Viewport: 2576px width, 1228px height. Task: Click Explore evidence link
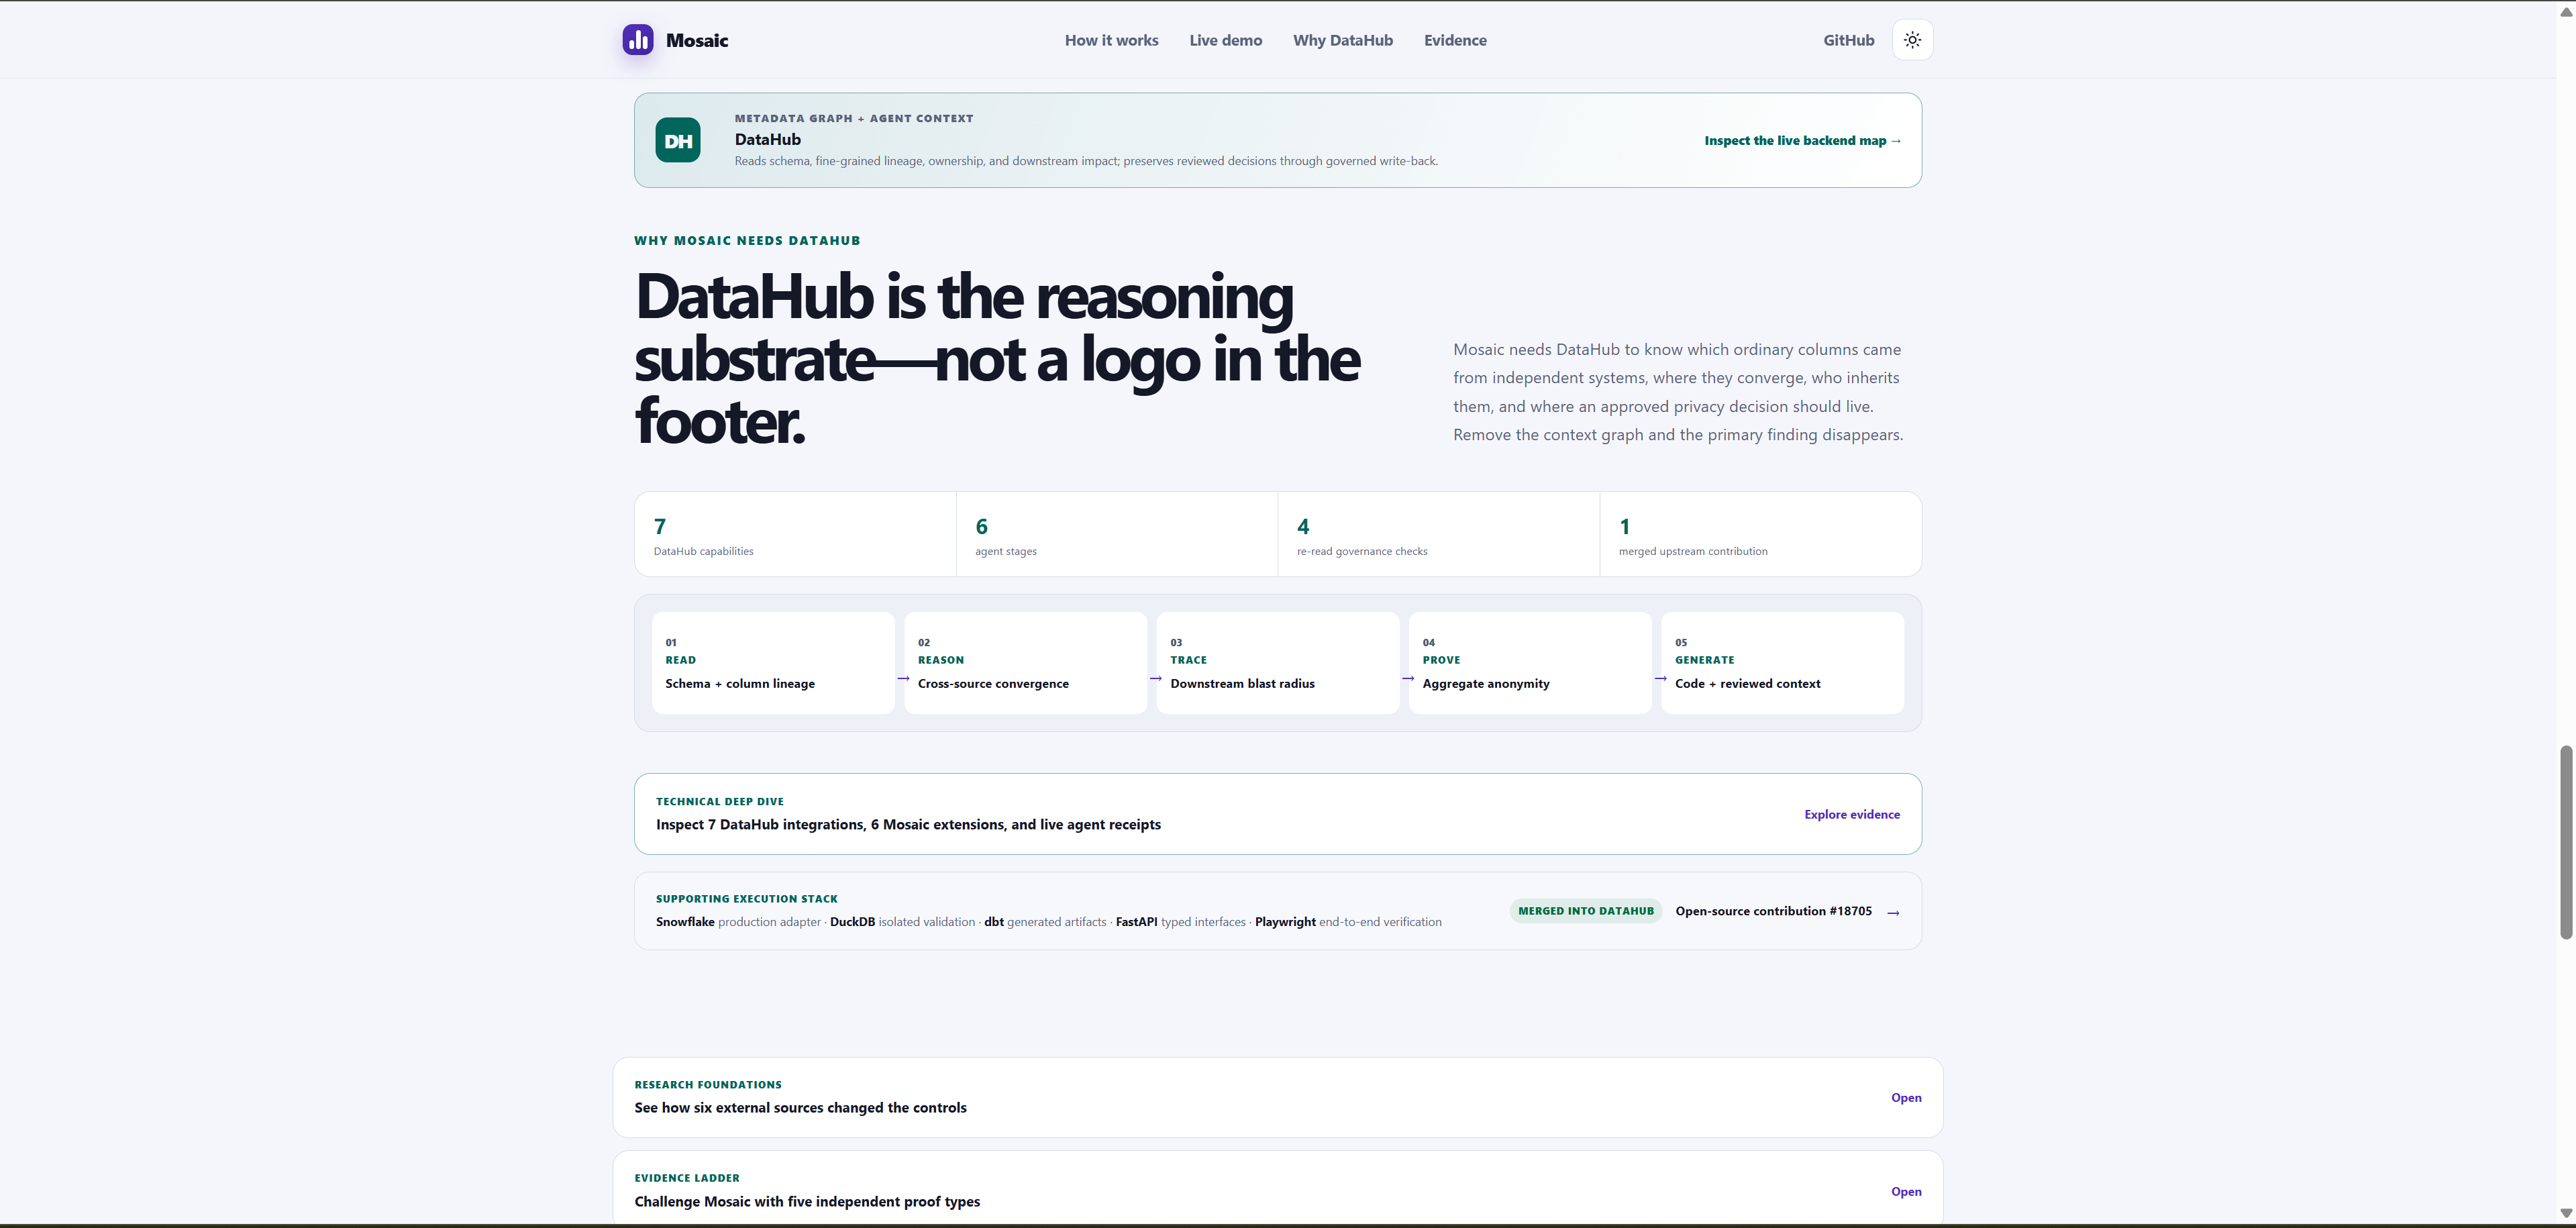[x=1851, y=814]
